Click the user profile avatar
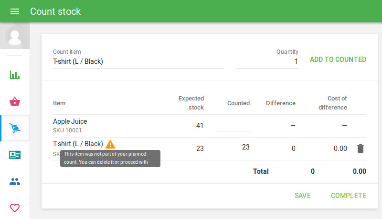The width and height of the screenshot is (382, 219). (x=15, y=37)
